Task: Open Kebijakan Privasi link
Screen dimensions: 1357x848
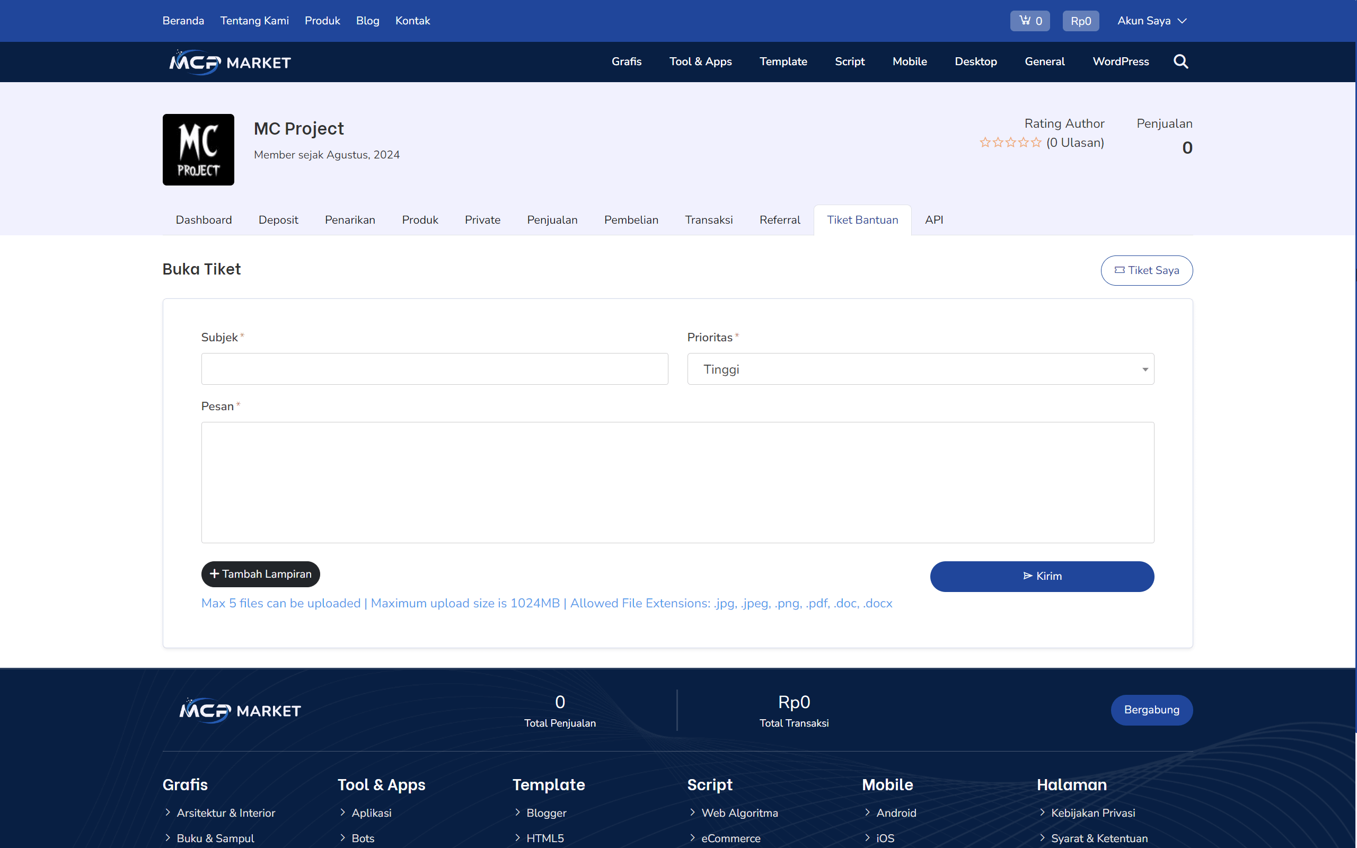Action: (x=1093, y=812)
